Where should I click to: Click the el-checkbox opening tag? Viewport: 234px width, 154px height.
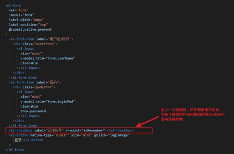20,131
